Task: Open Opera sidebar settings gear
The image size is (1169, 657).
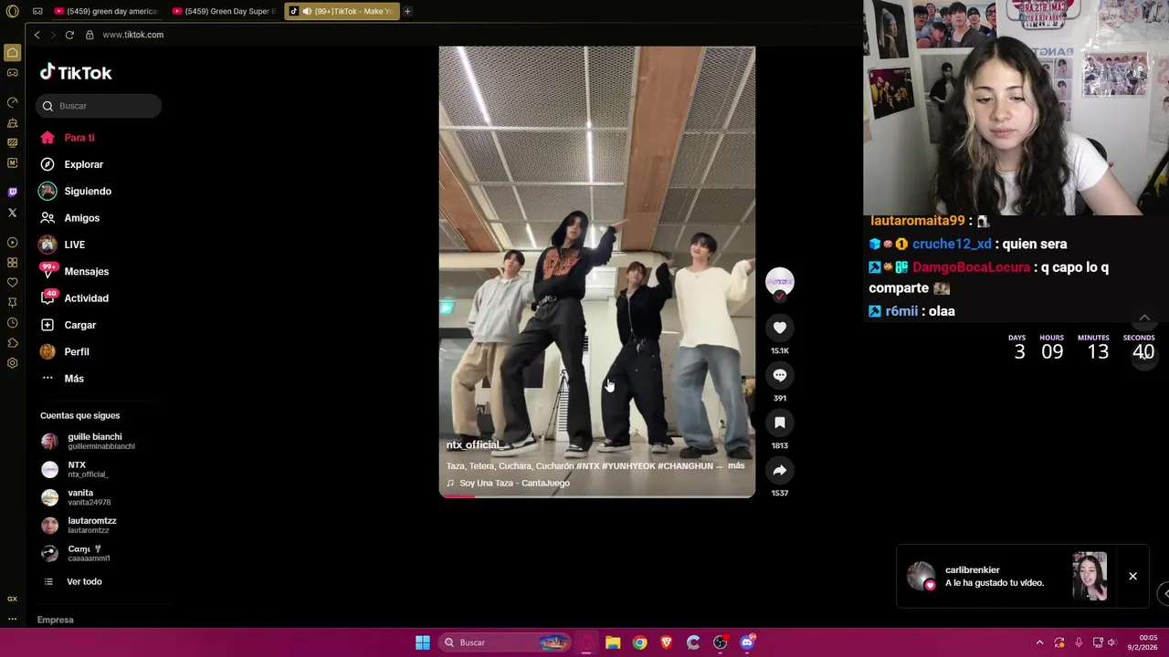Action: tap(12, 363)
